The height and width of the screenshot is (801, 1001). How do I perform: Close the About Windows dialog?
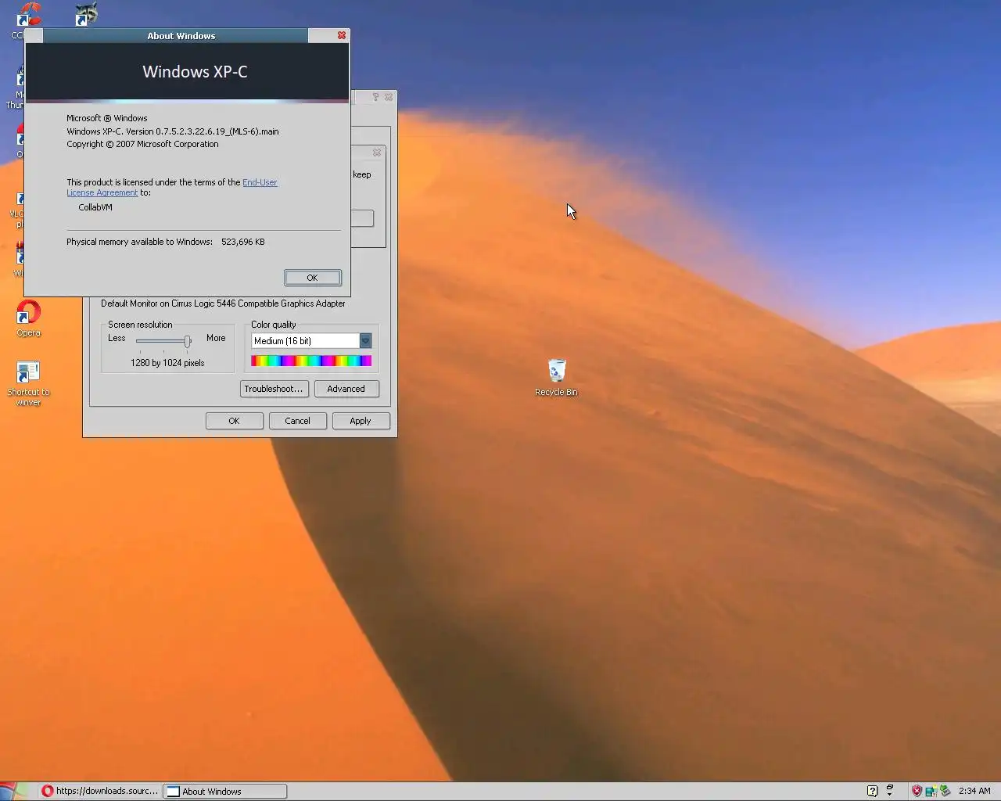tap(342, 35)
